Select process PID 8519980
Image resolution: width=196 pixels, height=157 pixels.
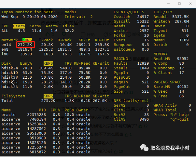click(38, 138)
